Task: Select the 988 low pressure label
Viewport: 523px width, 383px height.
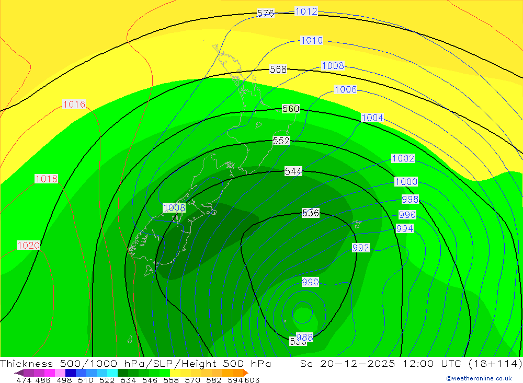Action: click(304, 338)
